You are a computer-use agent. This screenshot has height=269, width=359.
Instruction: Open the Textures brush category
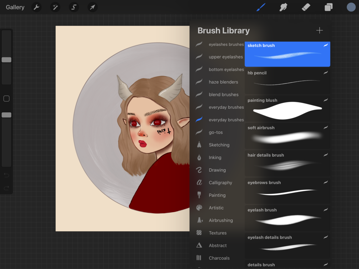click(218, 233)
